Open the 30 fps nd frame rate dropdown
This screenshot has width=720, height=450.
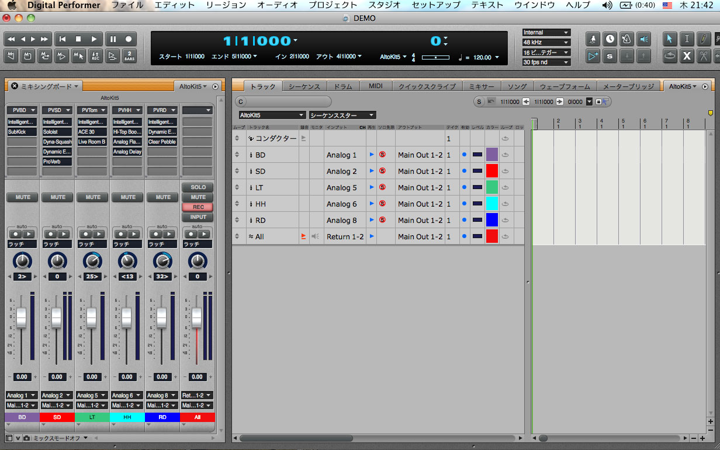pos(546,62)
